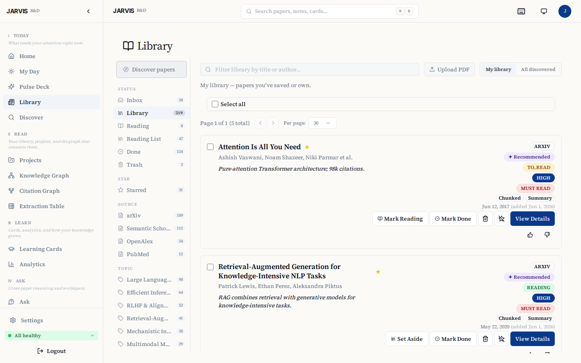Switch to the All discovered tab
The image size is (581, 363).
pyautogui.click(x=538, y=69)
